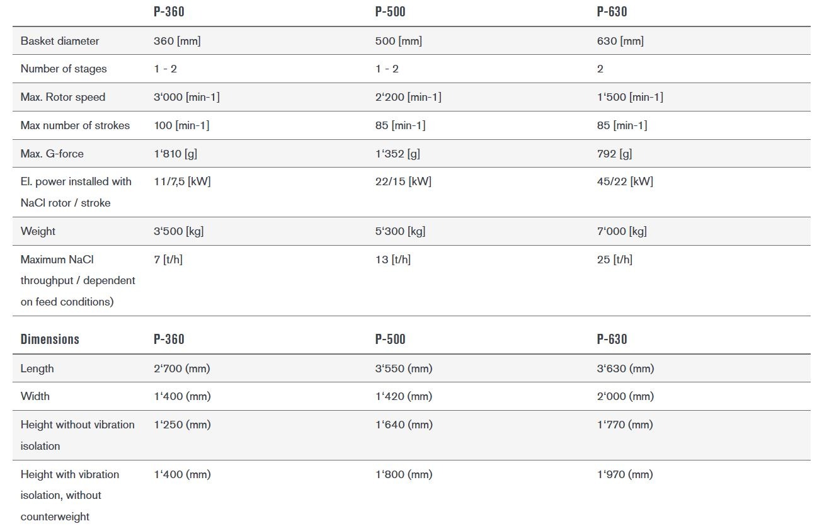Select the Length row label
This screenshot has height=526, width=817.
[37, 369]
